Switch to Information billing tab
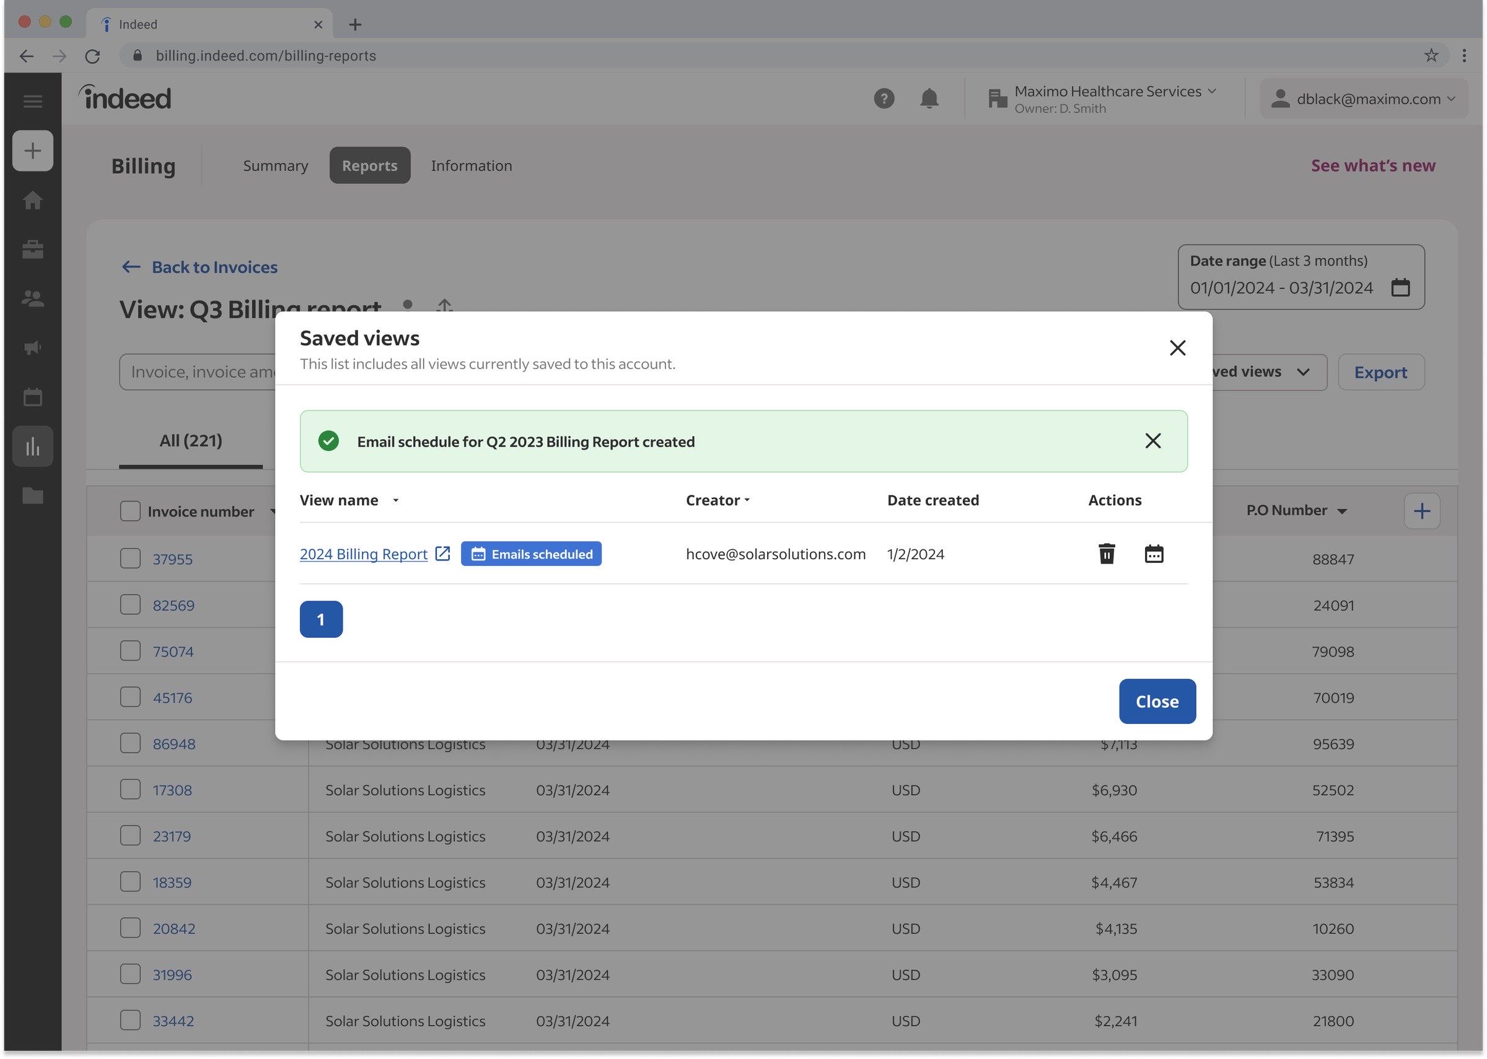Screen dimensions: 1487x1059 click(471, 165)
